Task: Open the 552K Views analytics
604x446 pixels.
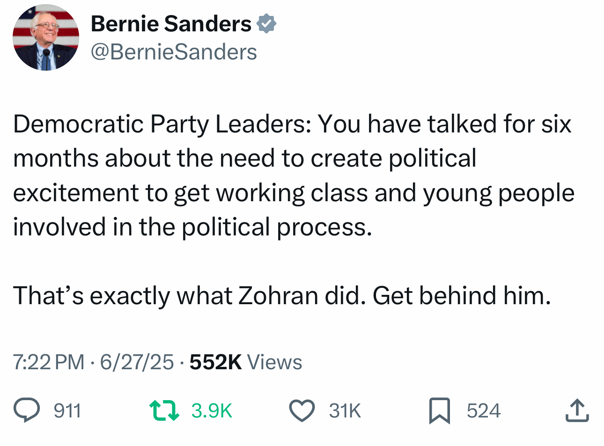Action: [x=216, y=362]
